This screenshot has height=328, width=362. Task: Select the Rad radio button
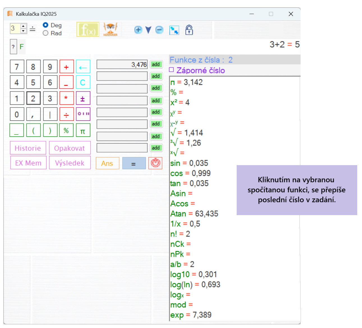click(45, 33)
